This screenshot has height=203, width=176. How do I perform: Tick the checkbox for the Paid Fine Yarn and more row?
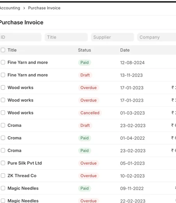(3, 62)
